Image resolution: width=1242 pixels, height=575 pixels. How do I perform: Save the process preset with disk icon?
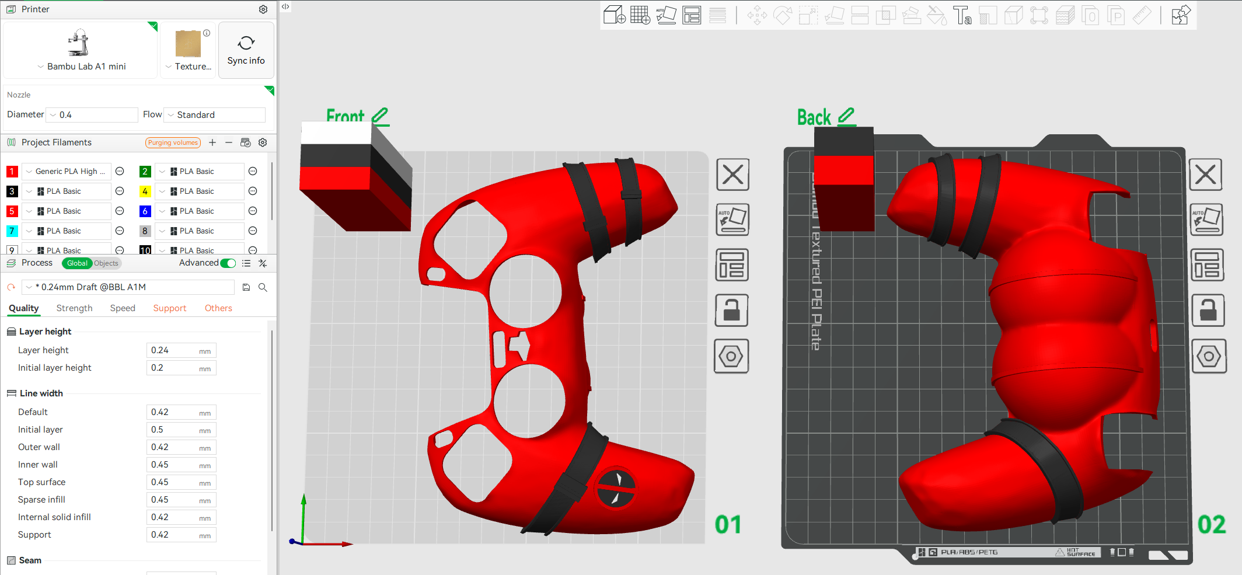pos(246,287)
